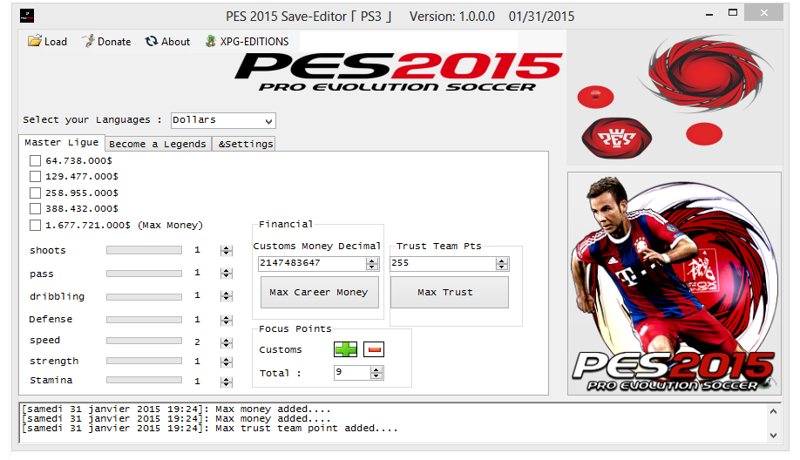Image resolution: width=800 pixels, height=460 pixels.
Task: Switch to the Become a Legends tab
Action: [x=158, y=144]
